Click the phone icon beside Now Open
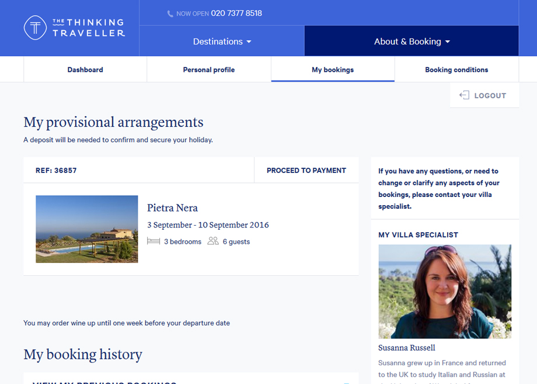 pos(170,13)
